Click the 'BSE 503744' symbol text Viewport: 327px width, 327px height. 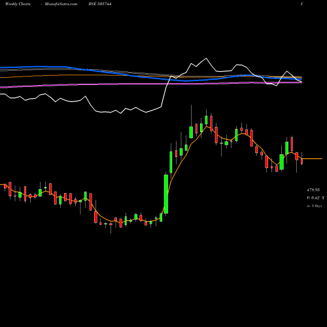(x=100, y=4)
